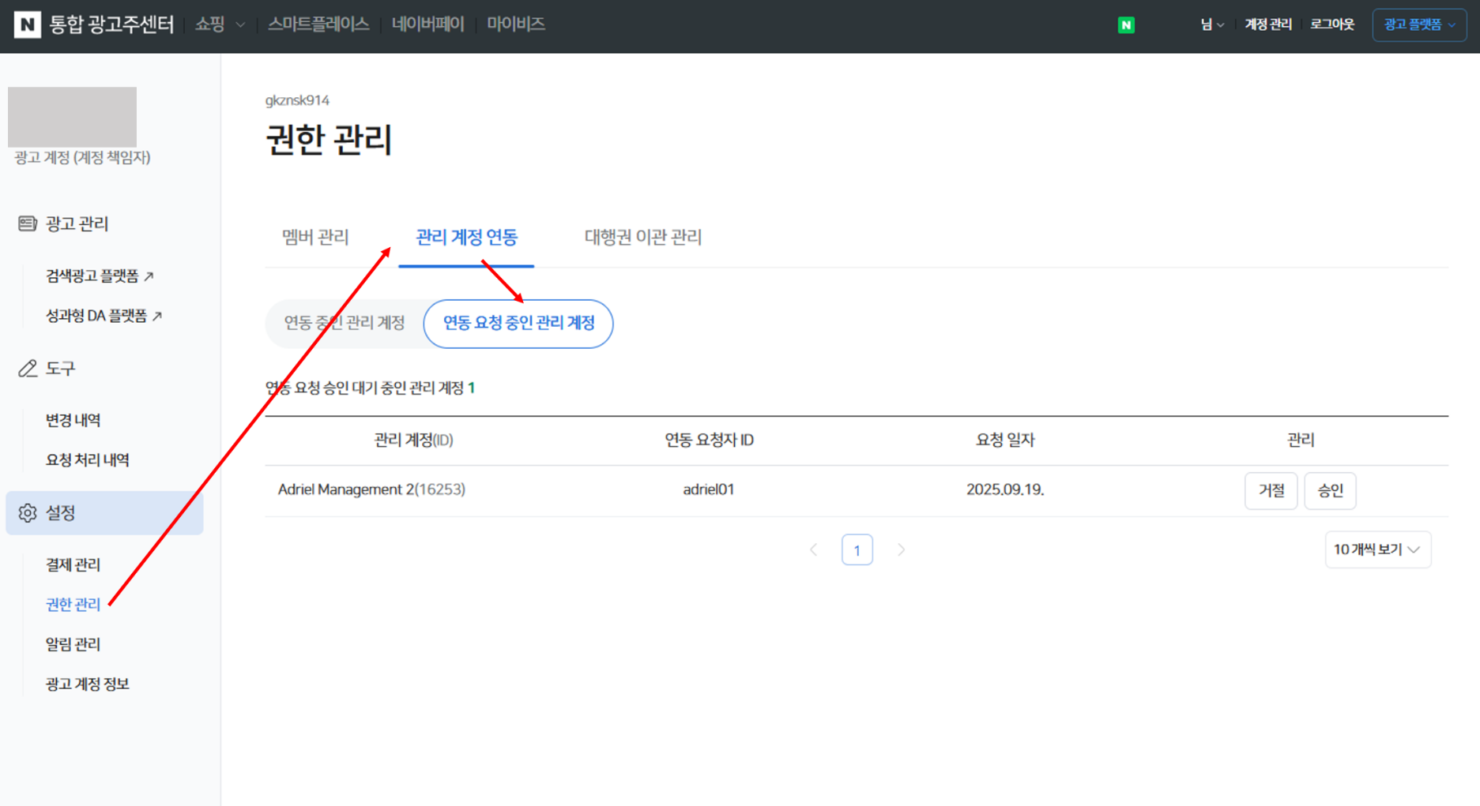Go to the previous page arrow
This screenshot has height=806, width=1480.
814,550
